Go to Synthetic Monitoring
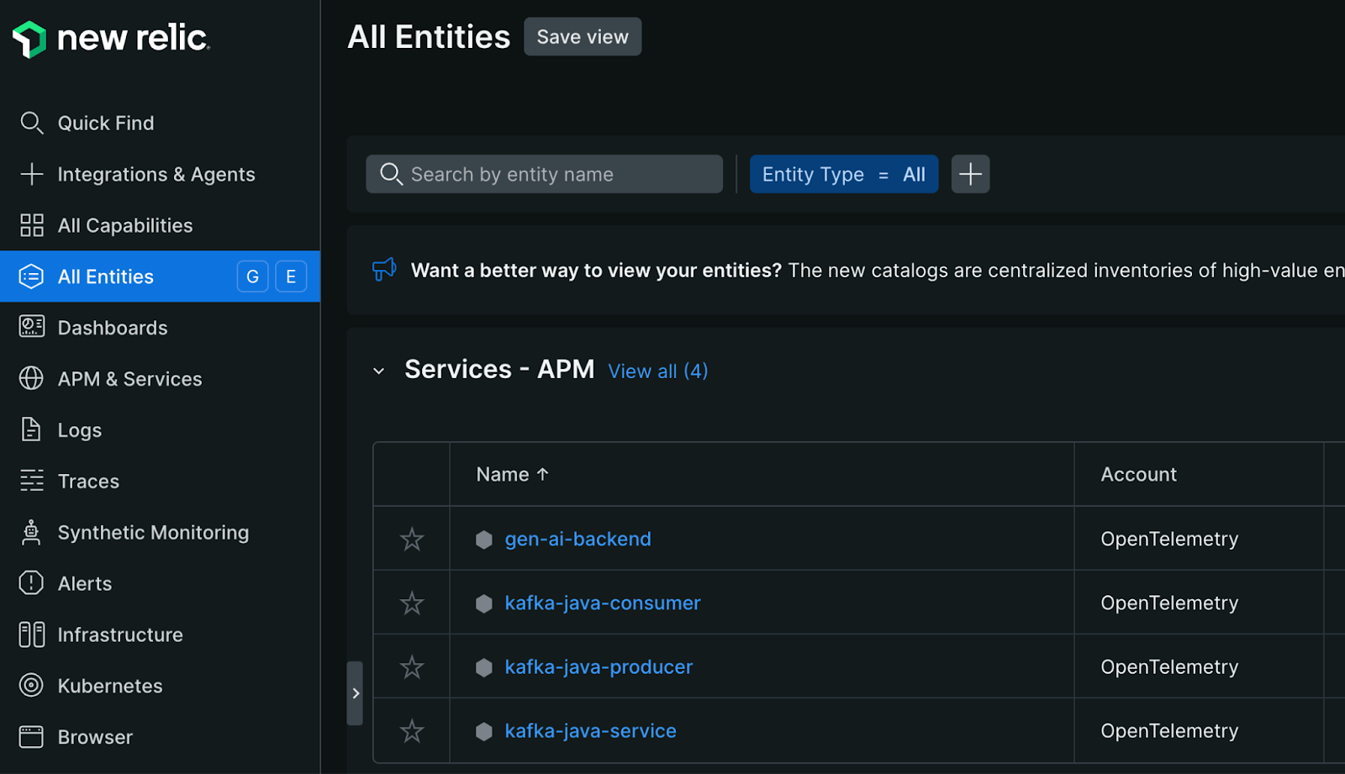Image resolution: width=1345 pixels, height=774 pixels. click(x=153, y=533)
